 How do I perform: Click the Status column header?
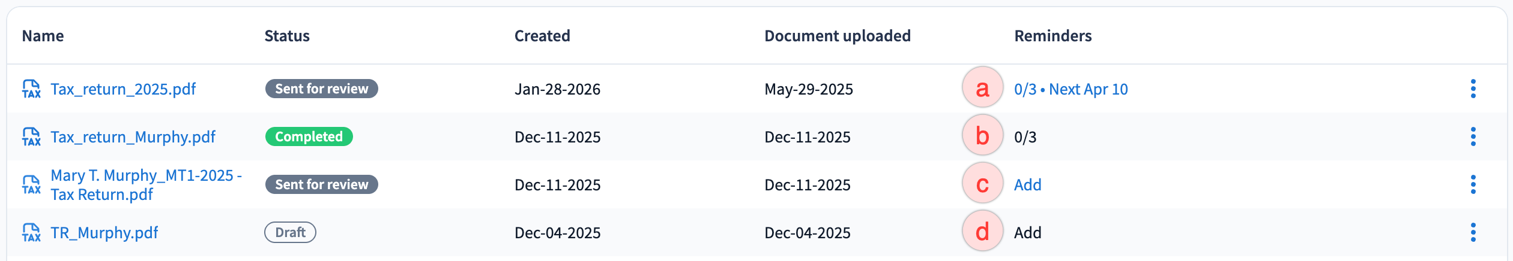(287, 36)
